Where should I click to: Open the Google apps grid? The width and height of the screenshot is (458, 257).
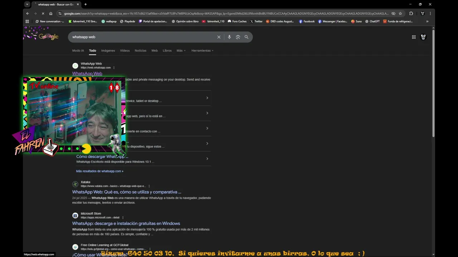pos(414,37)
